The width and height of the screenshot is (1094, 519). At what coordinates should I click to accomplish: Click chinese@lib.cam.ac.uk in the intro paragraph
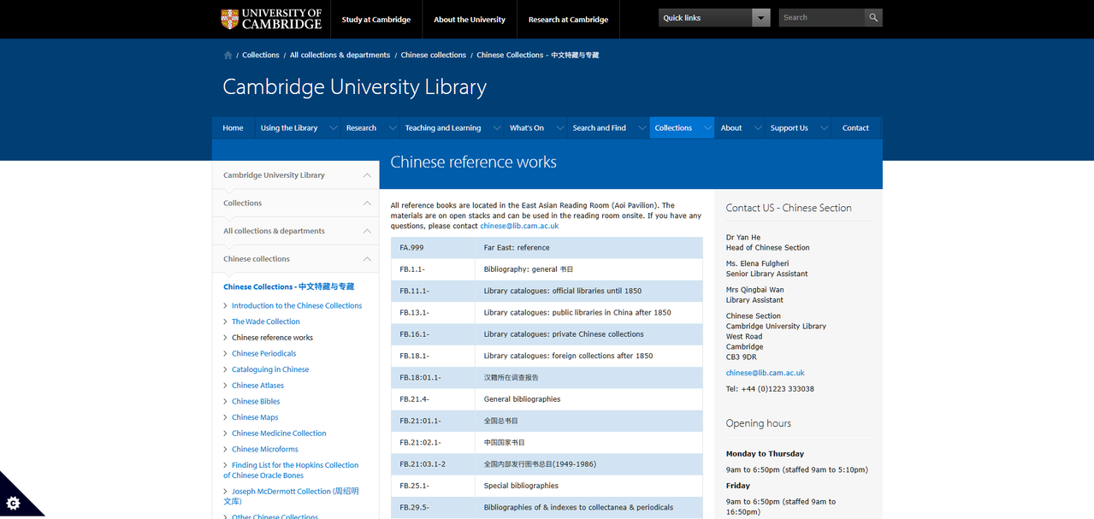519,226
